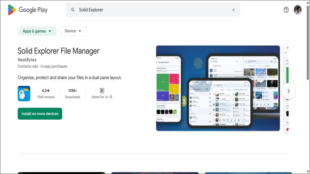This screenshot has height=174, width=310.
Task: Expand the Apps & games filter dropdown
Action: 37,31
